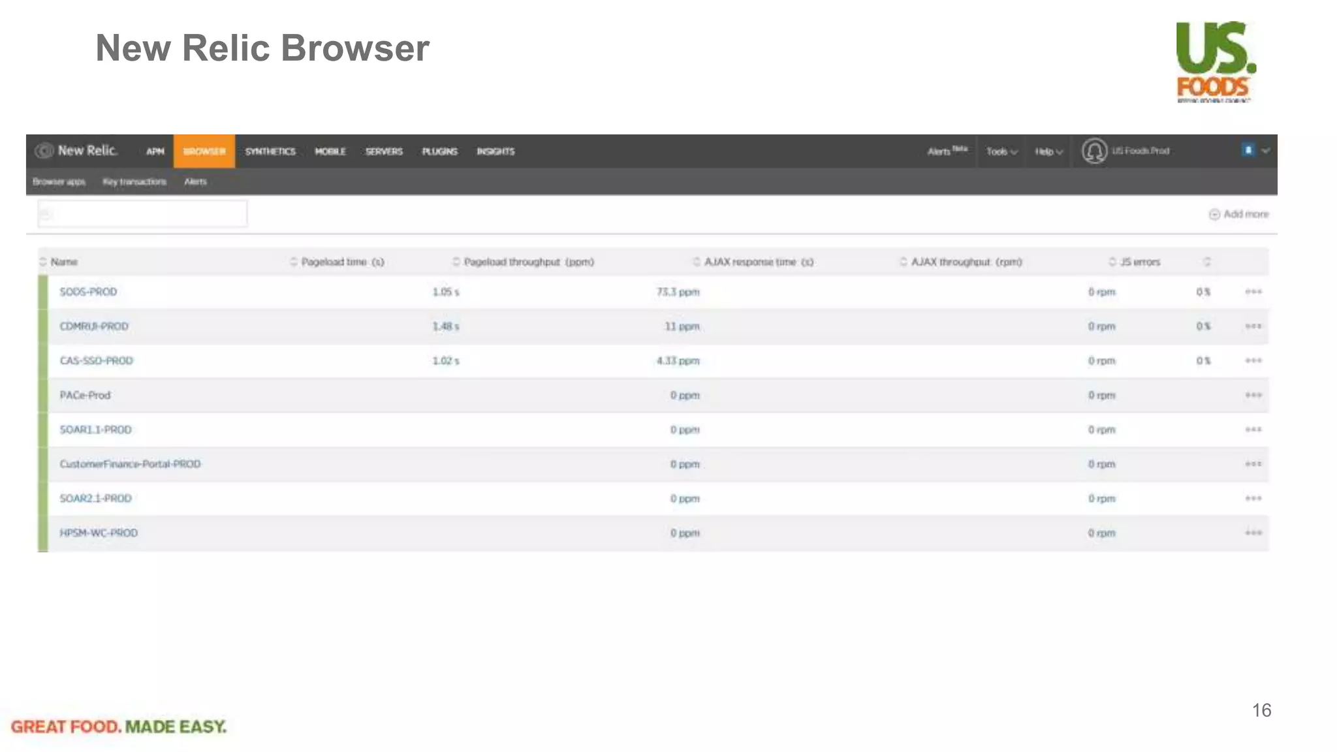The height and width of the screenshot is (752, 1337).
Task: Sort by AJAX response time arrows
Action: click(697, 262)
